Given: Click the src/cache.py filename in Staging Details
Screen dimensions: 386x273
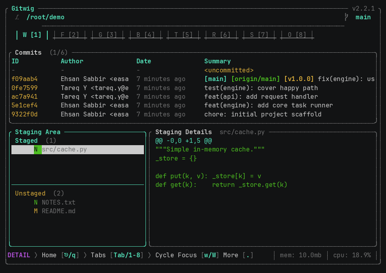Looking at the screenshot, I should pos(242,132).
